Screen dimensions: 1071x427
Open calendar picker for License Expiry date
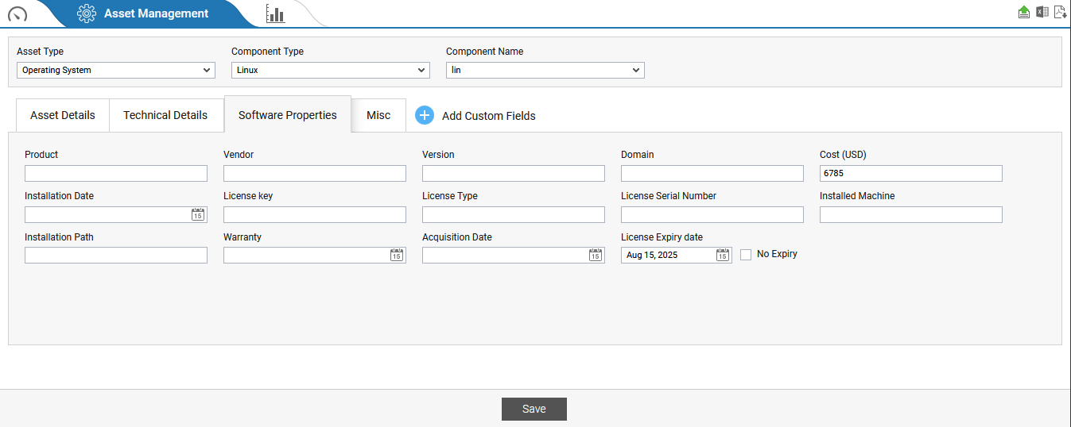coord(722,256)
